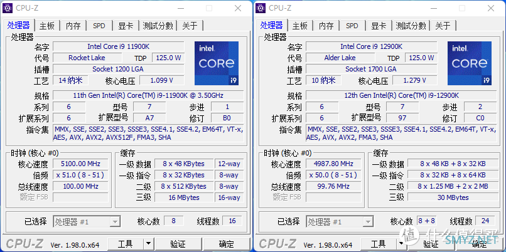
Task: Click L1 data 8 x 48 KB + 8 x 32 KB value
Action: pyautogui.click(x=453, y=164)
